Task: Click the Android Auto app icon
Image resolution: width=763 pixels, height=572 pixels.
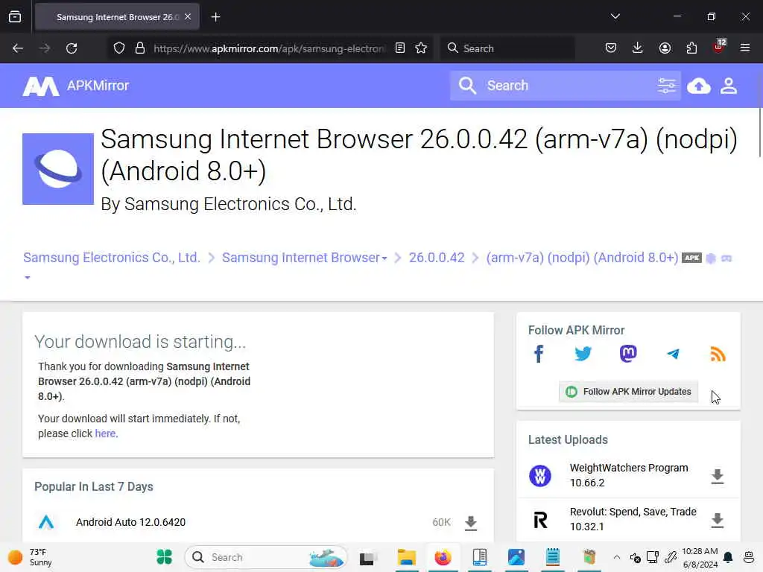Action: 46,522
